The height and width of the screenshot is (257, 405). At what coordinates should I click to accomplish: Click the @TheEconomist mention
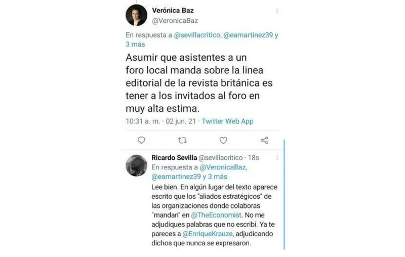(x=216, y=215)
